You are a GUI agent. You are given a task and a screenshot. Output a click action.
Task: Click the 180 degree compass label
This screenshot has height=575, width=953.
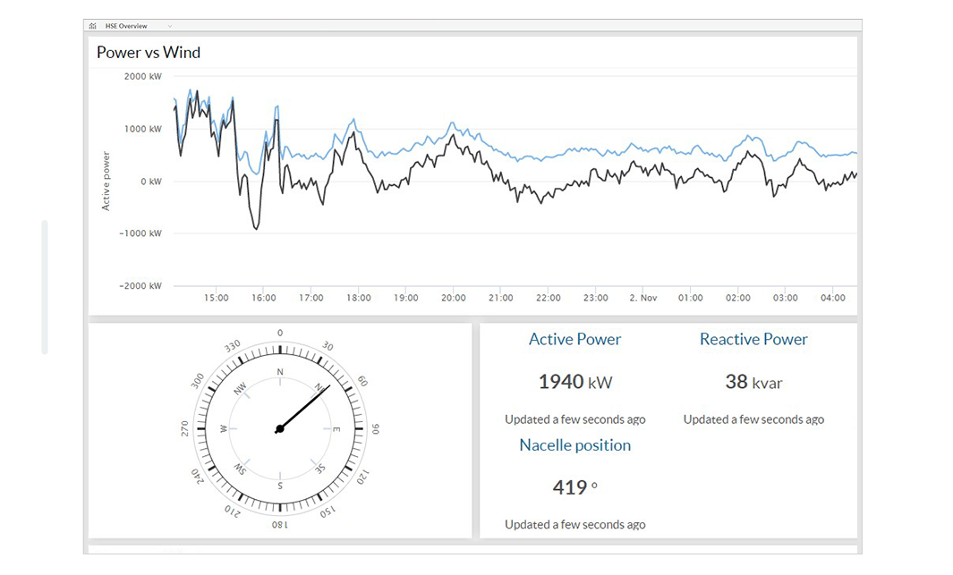(x=279, y=524)
